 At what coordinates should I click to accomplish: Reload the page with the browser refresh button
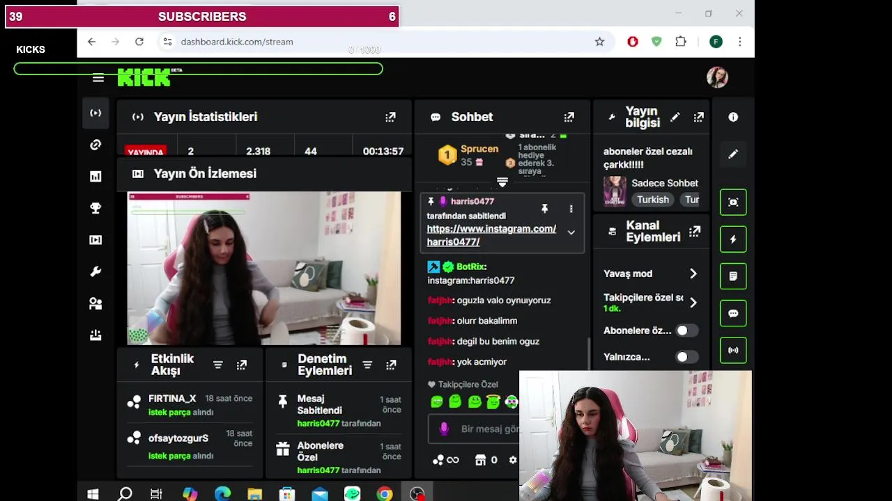coord(139,42)
